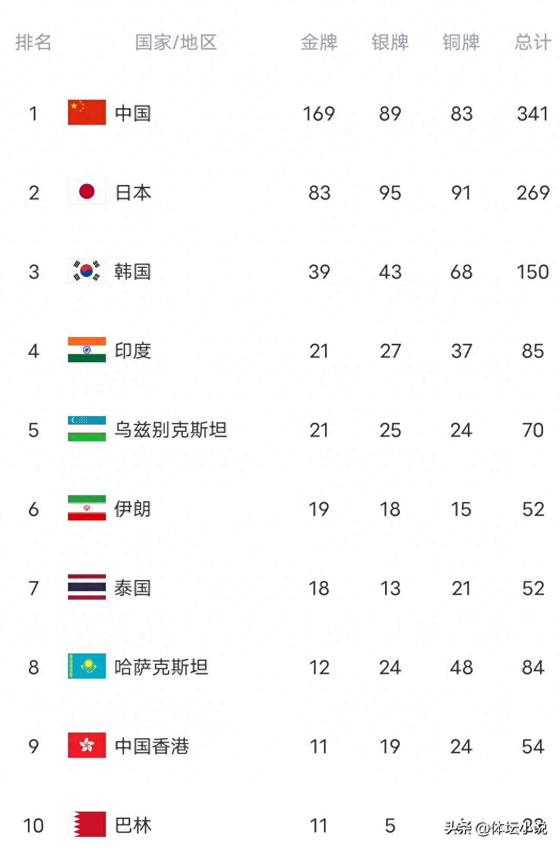This screenshot has width=560, height=848.
Task: Select the 银牌 column header
Action: click(390, 42)
